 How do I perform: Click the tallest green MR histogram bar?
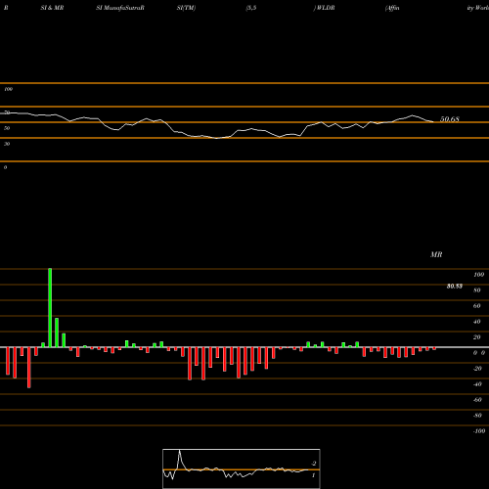pos(50,308)
